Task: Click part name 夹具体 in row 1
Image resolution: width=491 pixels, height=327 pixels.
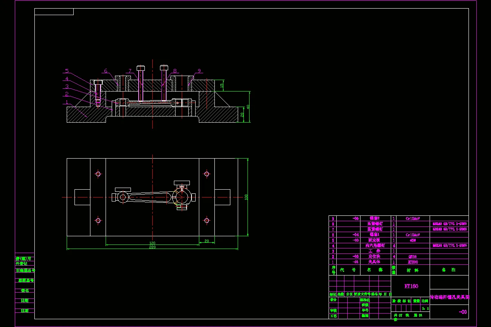Action: [x=374, y=262]
